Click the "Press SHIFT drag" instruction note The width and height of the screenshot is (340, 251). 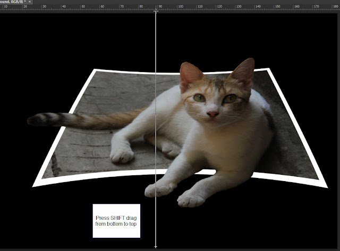[116, 221]
